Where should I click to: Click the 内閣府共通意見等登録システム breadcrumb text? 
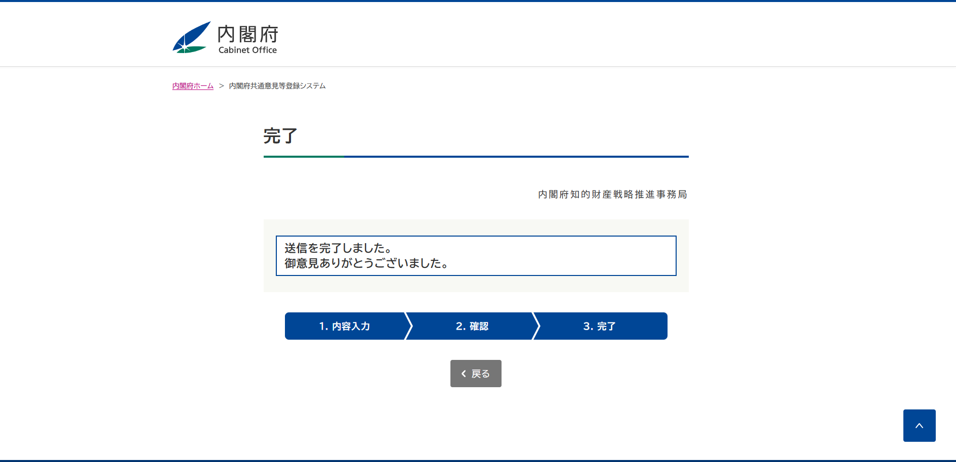click(x=277, y=86)
